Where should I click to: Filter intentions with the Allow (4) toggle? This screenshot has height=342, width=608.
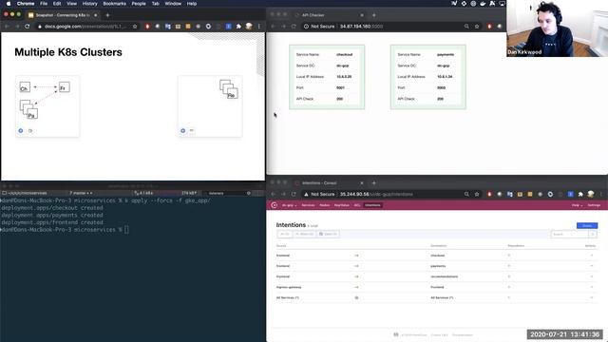tap(304, 235)
